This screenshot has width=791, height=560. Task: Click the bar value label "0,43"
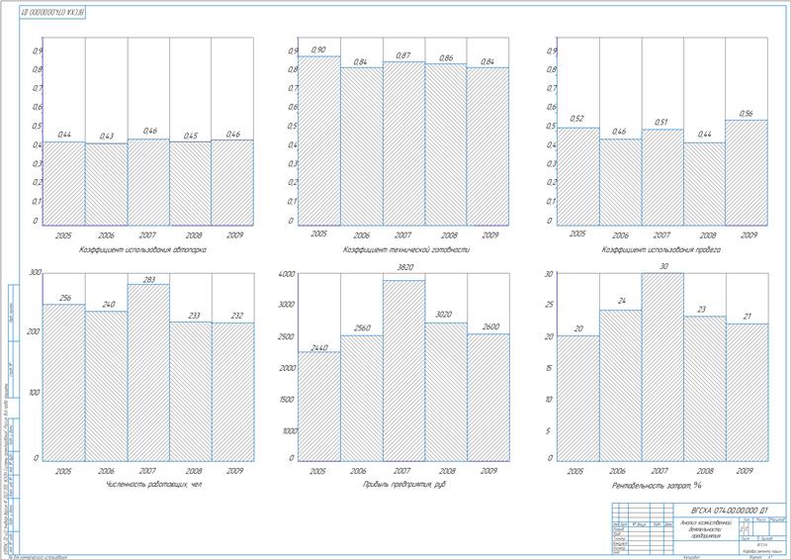[x=107, y=136]
